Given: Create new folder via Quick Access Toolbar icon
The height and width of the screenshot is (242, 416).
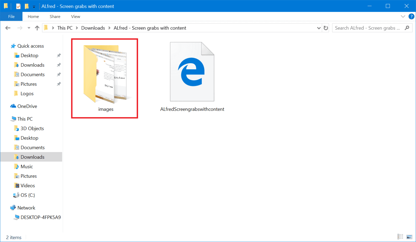Looking at the screenshot, I should [26, 6].
